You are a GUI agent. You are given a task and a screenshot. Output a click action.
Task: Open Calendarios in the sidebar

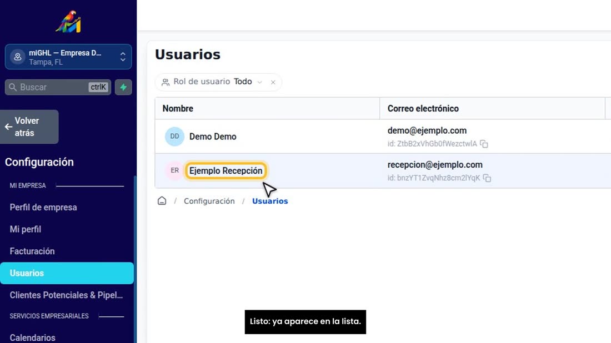pyautogui.click(x=32, y=337)
